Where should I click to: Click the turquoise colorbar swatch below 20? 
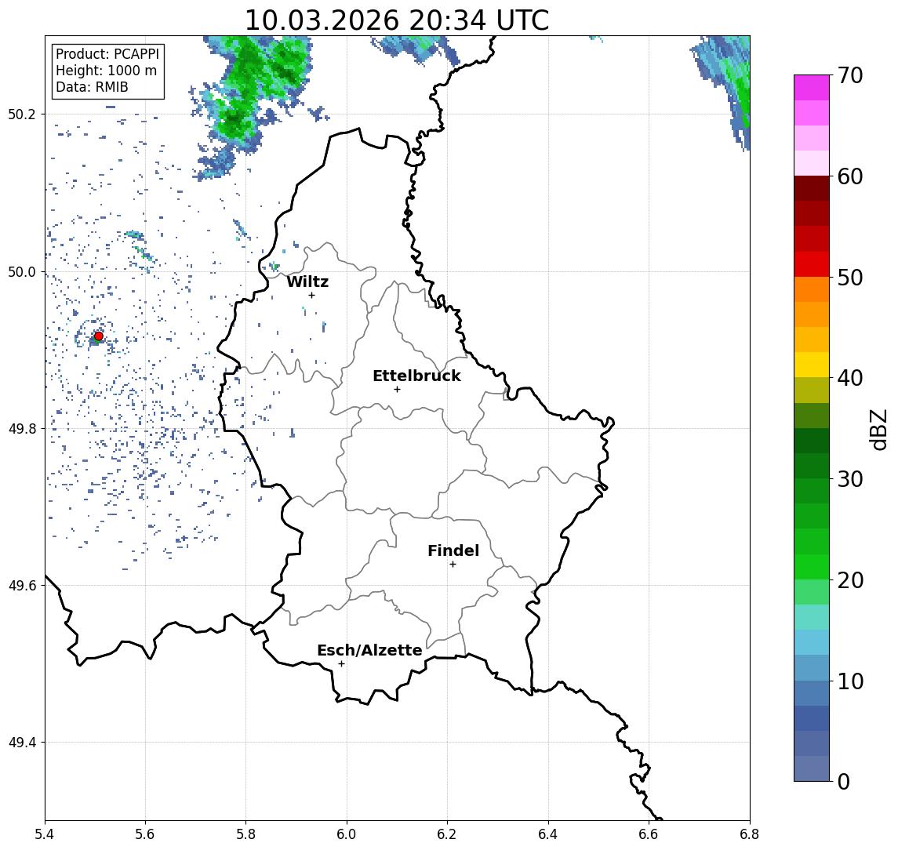click(812, 617)
